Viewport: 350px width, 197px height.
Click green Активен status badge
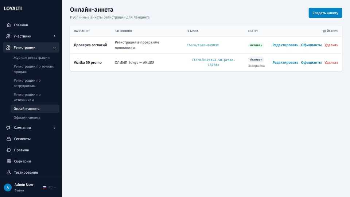point(256,45)
